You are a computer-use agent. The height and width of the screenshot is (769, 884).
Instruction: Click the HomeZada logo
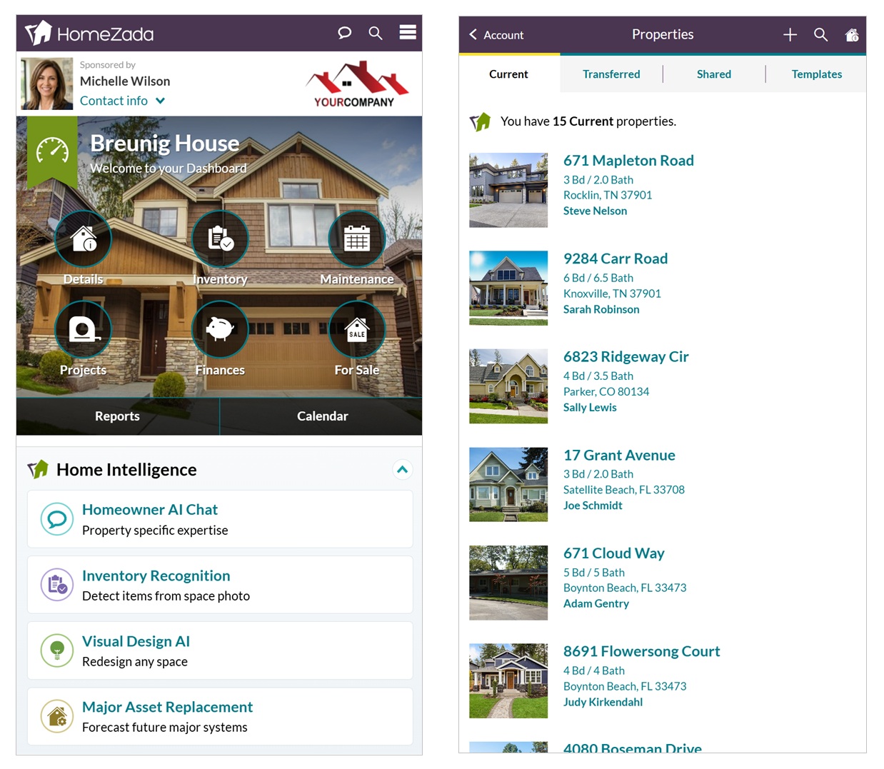(x=89, y=33)
